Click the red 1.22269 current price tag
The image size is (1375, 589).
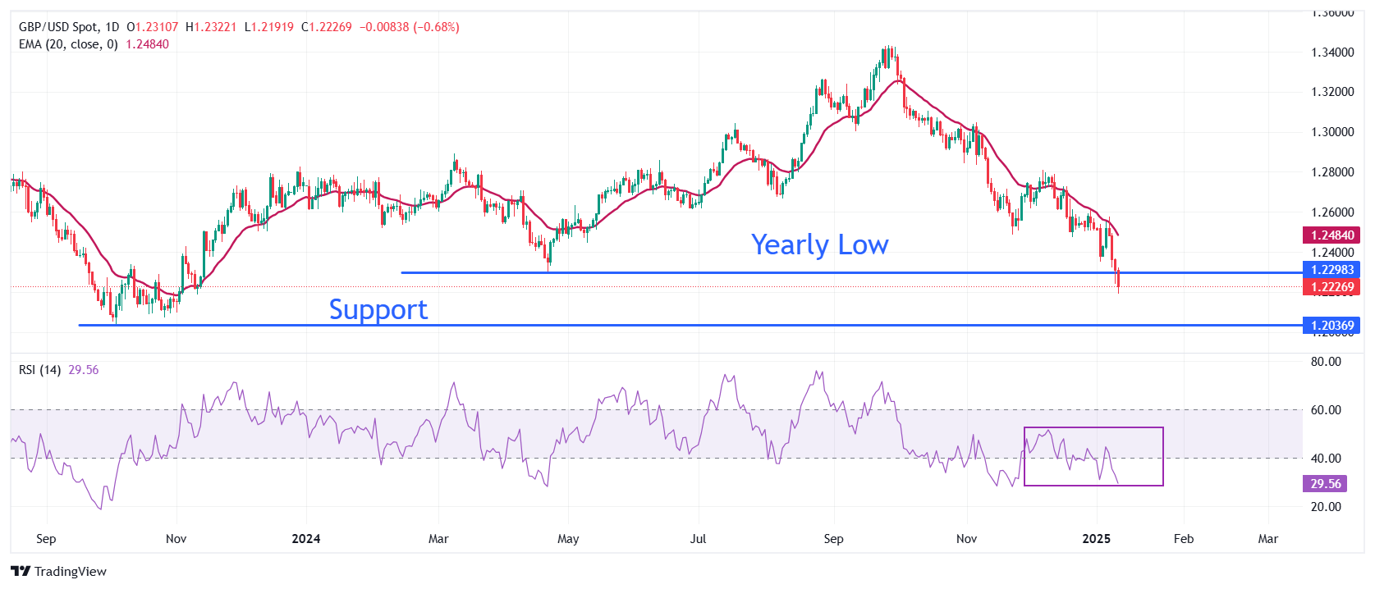pos(1331,287)
